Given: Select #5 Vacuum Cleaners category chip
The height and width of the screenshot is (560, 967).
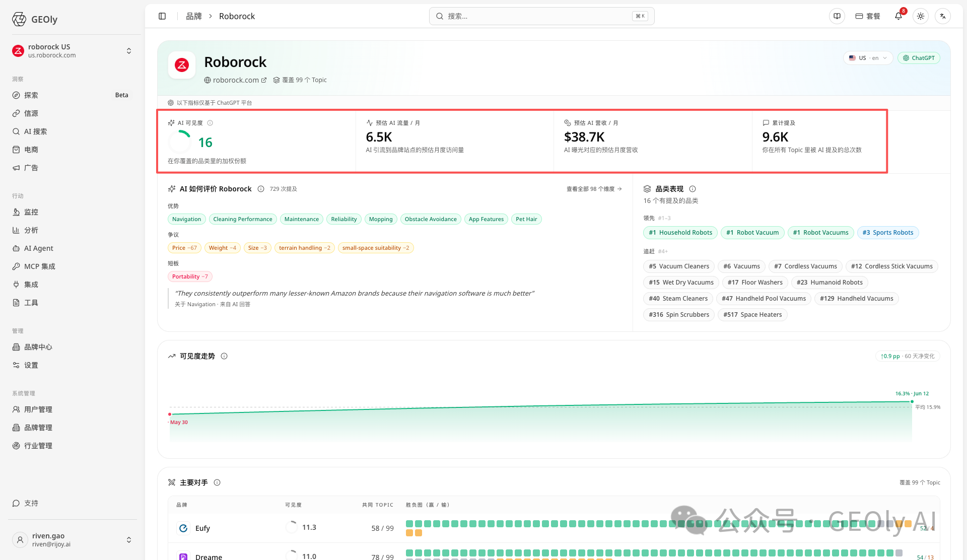Looking at the screenshot, I should click(x=679, y=266).
